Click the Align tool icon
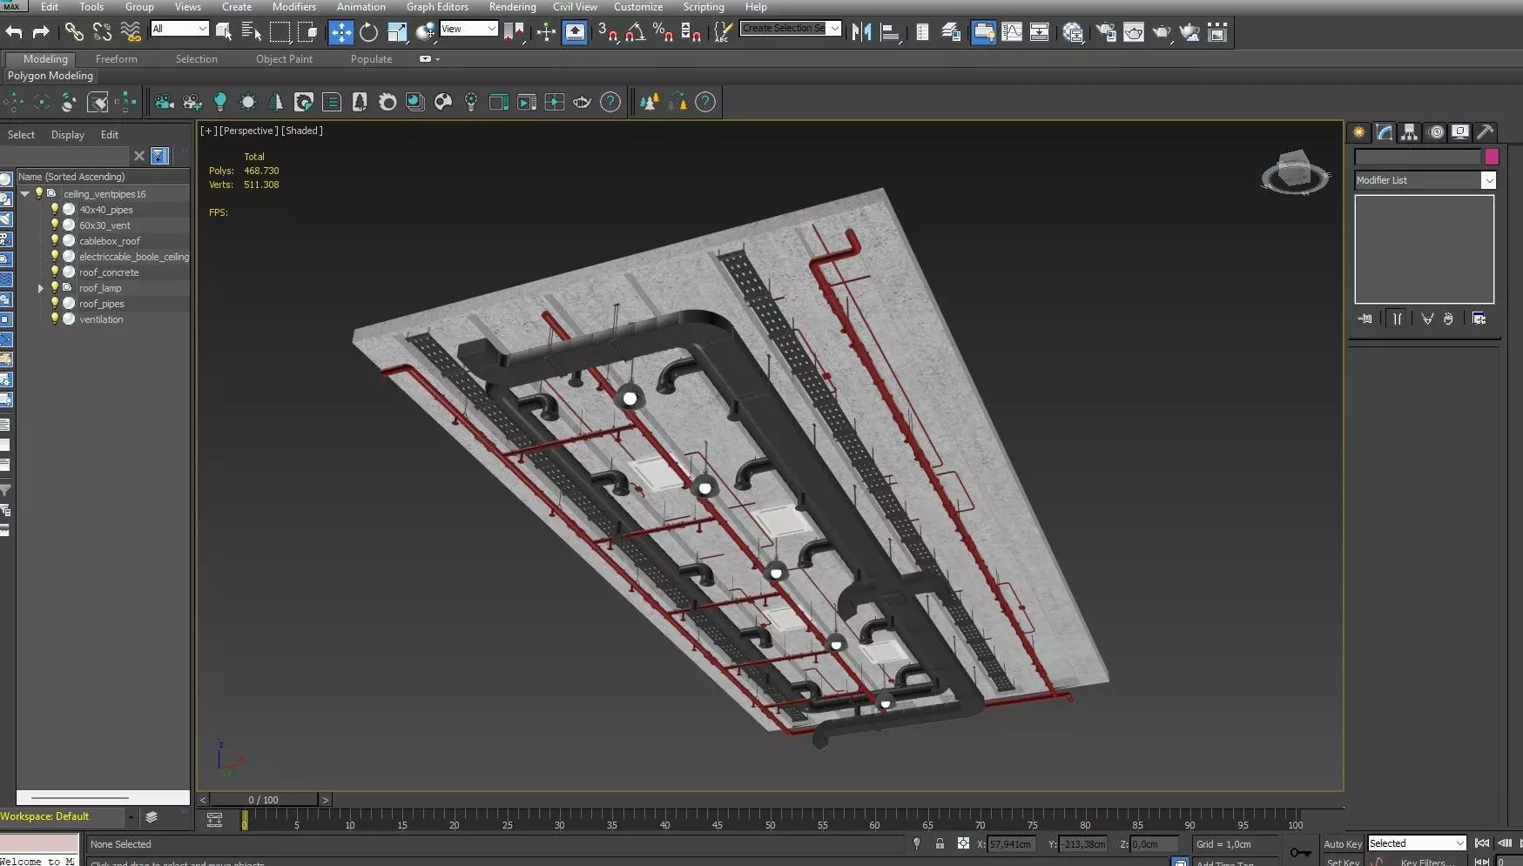Image resolution: width=1523 pixels, height=866 pixels. click(x=890, y=32)
